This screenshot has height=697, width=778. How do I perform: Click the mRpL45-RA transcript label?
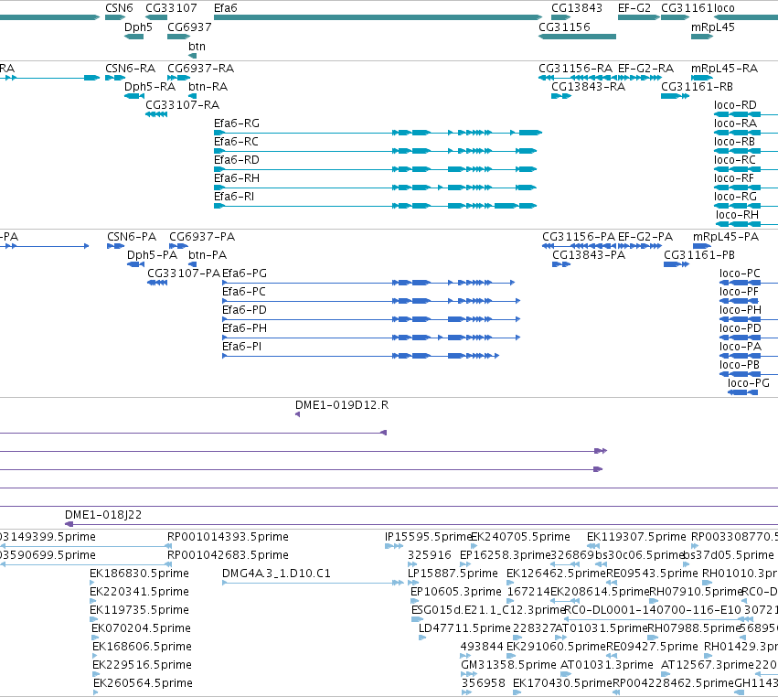pyautogui.click(x=724, y=69)
